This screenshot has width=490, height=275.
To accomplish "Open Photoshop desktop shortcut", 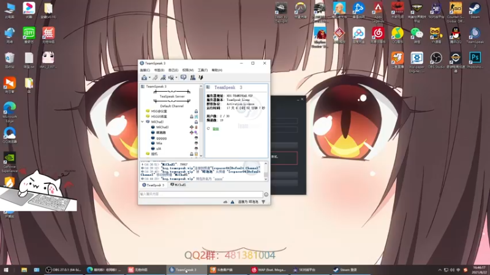I will (x=475, y=60).
